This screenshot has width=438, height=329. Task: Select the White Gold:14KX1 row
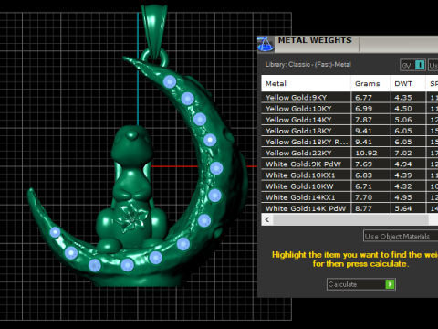(x=349, y=197)
